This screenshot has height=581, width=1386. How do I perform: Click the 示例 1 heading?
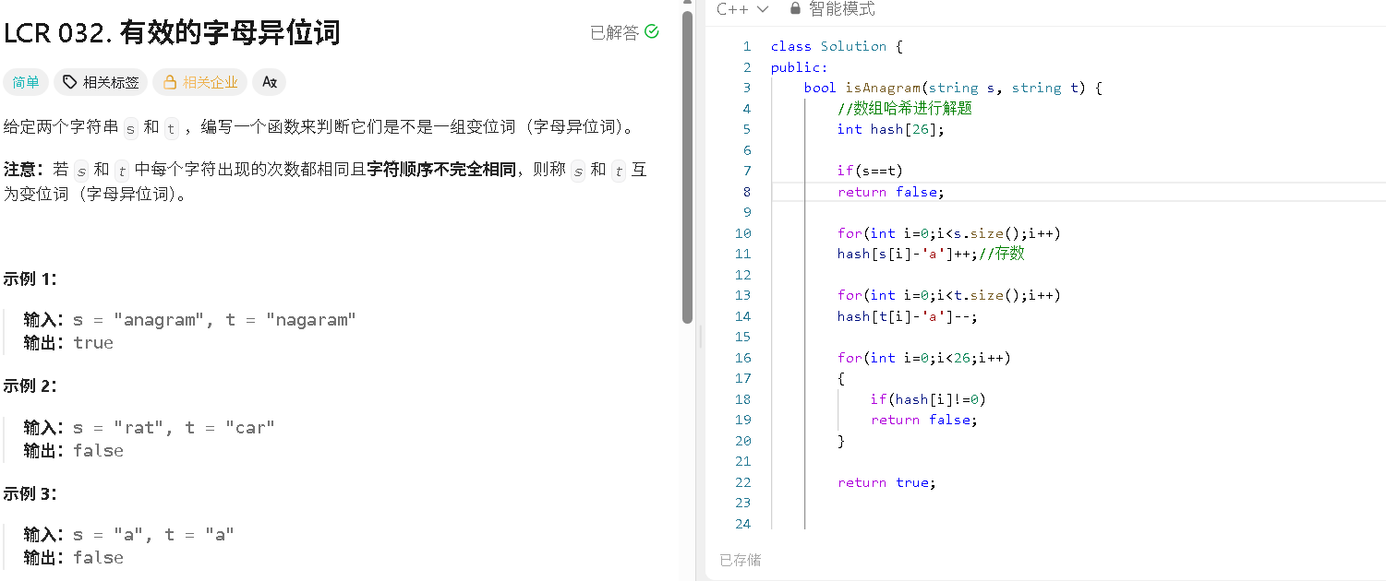tap(30, 279)
